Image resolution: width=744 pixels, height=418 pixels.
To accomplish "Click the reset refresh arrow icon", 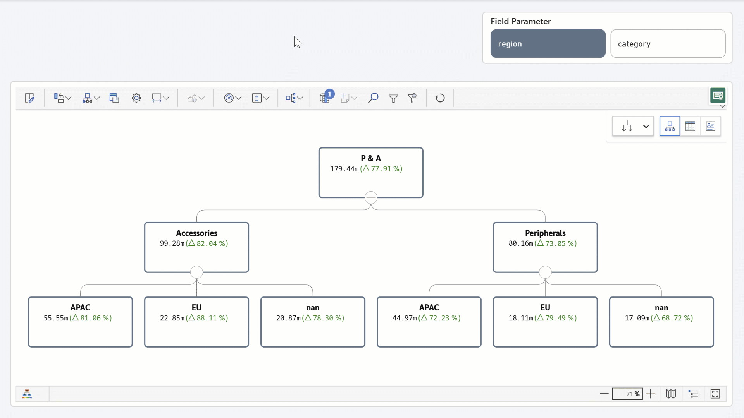I will pos(440,98).
